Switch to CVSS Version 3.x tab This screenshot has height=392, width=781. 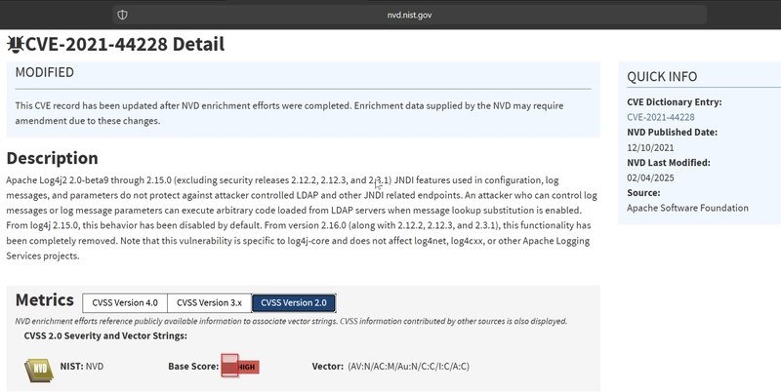click(x=209, y=303)
